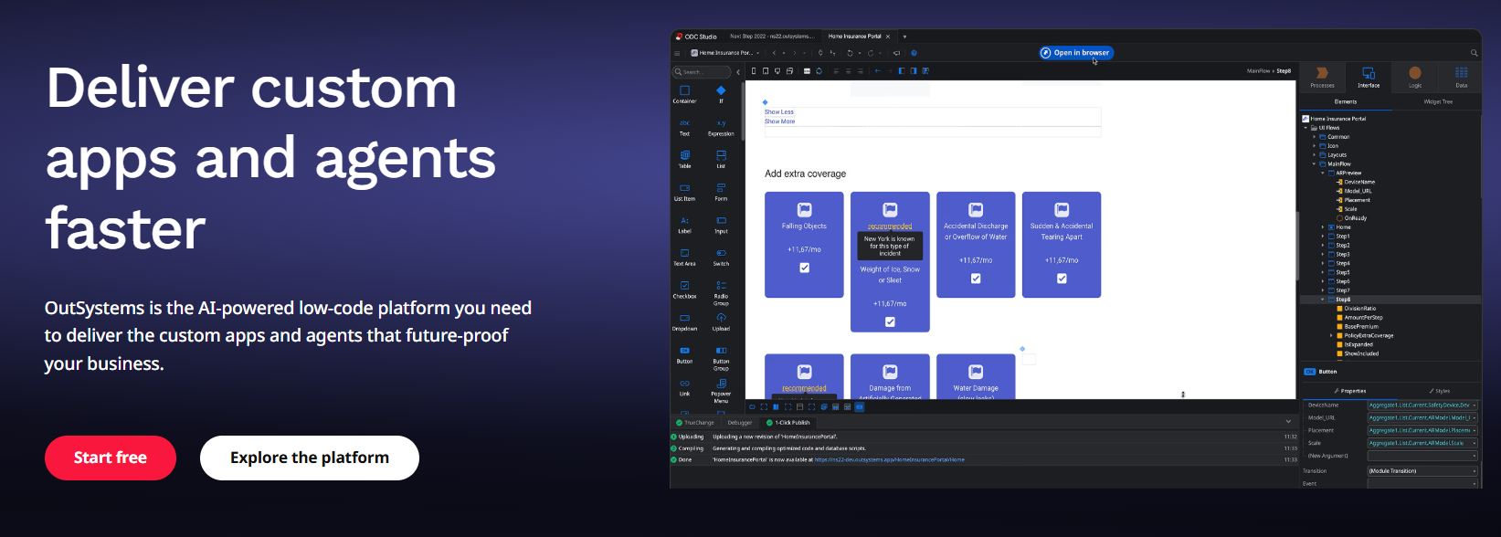
Task: Select the Popover Menu widget
Action: tap(721, 391)
